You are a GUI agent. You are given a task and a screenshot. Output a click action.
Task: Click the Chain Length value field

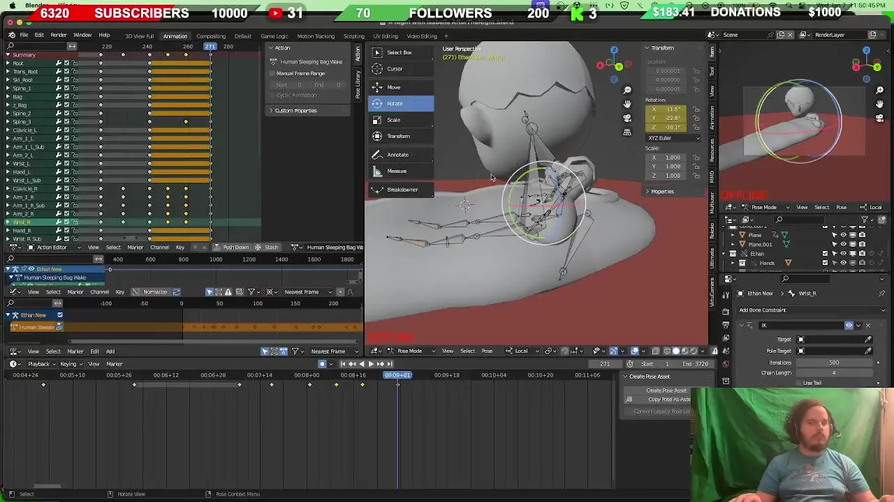pos(833,373)
